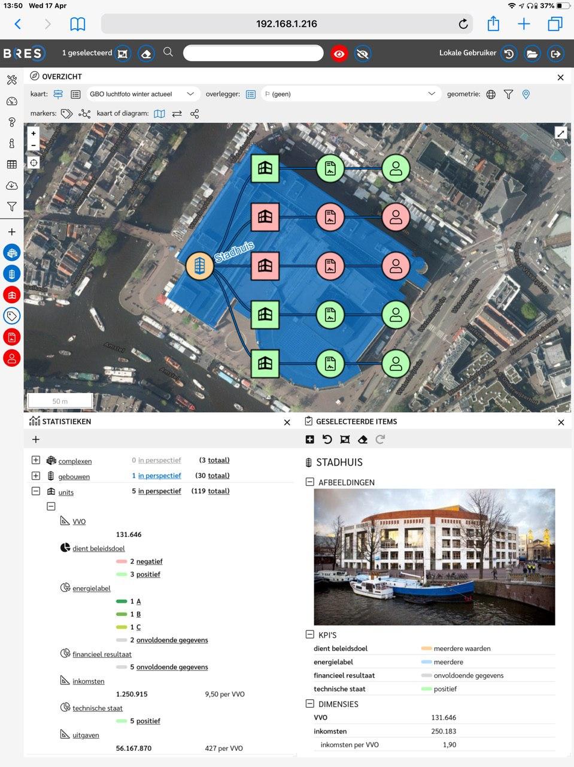Collapse the AFBEELDINGEN section

tap(309, 482)
